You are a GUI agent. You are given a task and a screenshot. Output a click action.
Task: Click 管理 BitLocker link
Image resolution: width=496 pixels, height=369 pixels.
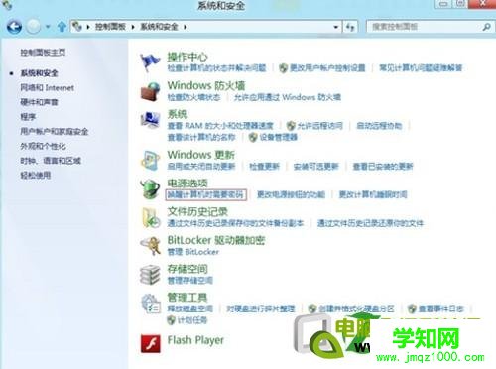(193, 252)
